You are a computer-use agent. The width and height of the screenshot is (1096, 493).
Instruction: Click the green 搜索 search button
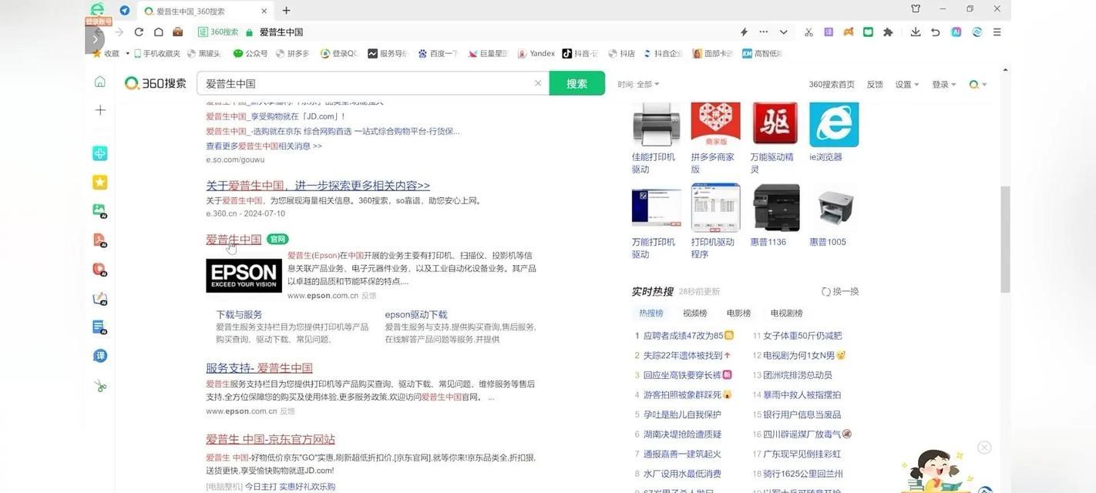pyautogui.click(x=577, y=83)
